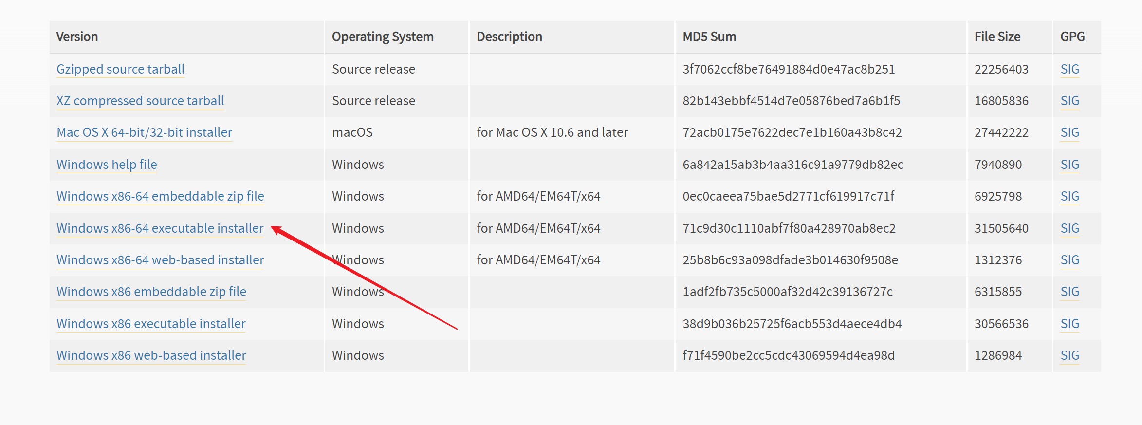The height and width of the screenshot is (425, 1142).
Task: Click the File Size column header
Action: tap(997, 37)
